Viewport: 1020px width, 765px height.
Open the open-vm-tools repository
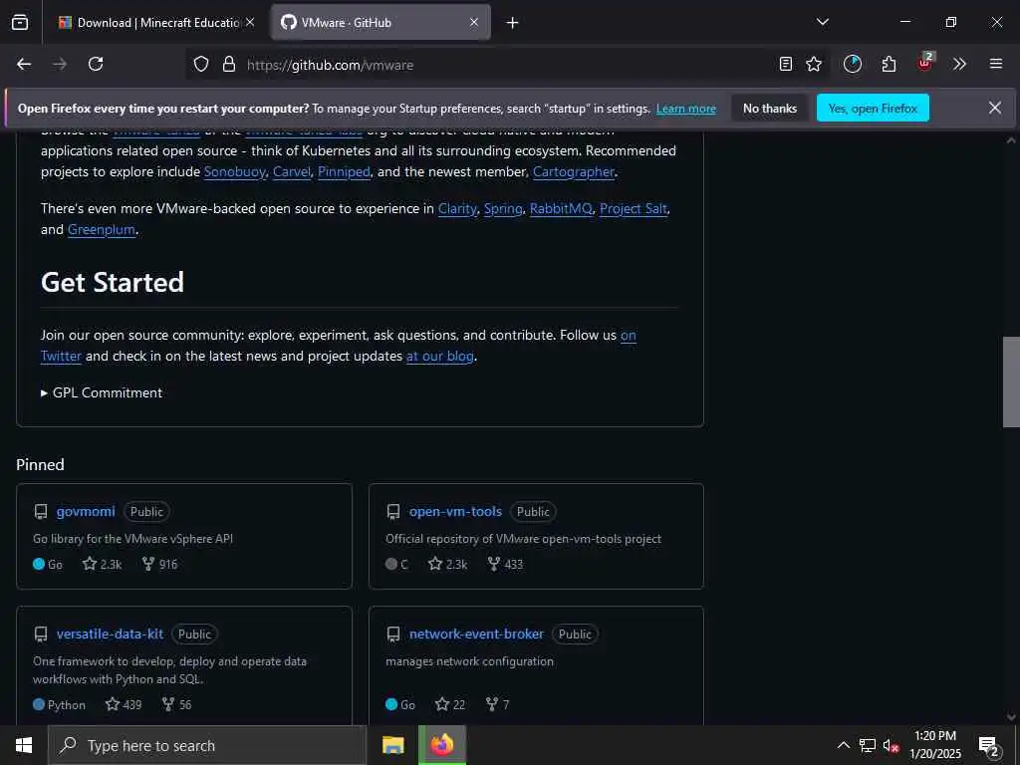[455, 511]
